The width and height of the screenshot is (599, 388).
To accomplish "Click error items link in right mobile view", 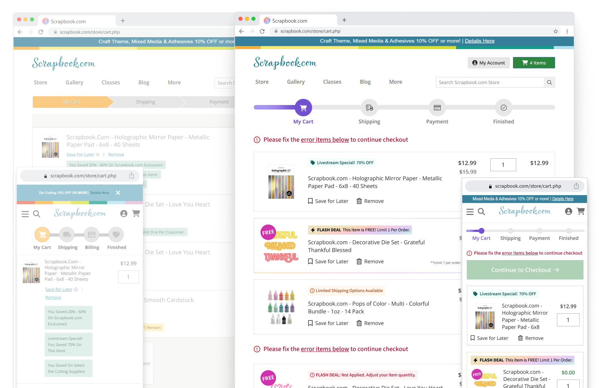I will point(520,253).
